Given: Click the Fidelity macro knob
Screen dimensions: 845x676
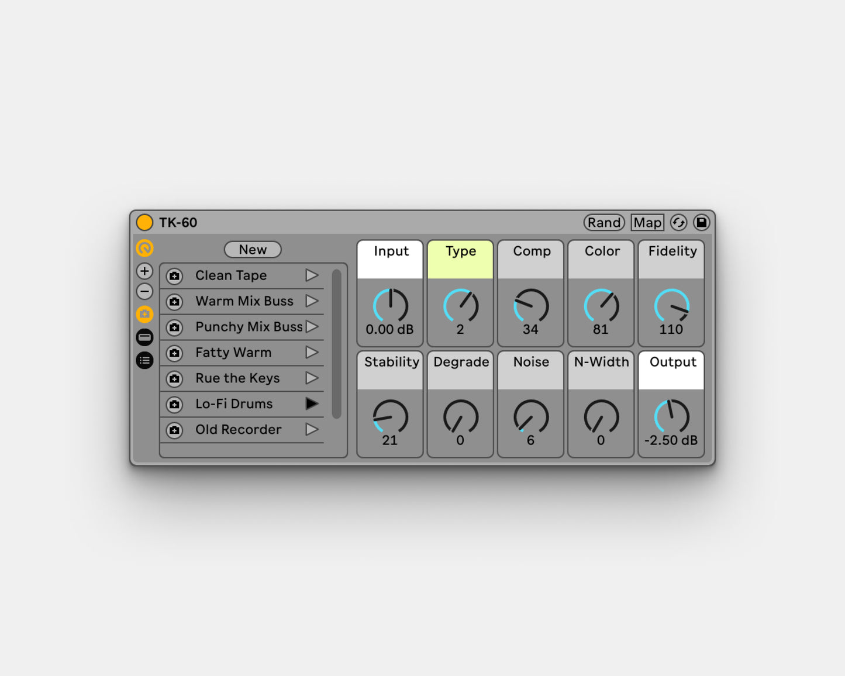Looking at the screenshot, I should pos(671,306).
